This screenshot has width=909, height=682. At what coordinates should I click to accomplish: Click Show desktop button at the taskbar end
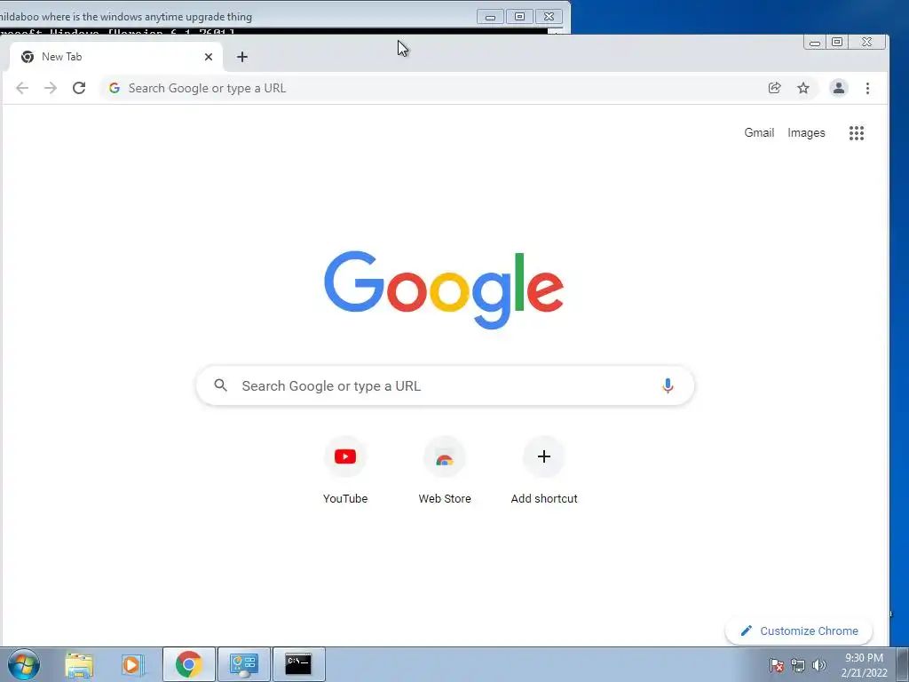903,664
